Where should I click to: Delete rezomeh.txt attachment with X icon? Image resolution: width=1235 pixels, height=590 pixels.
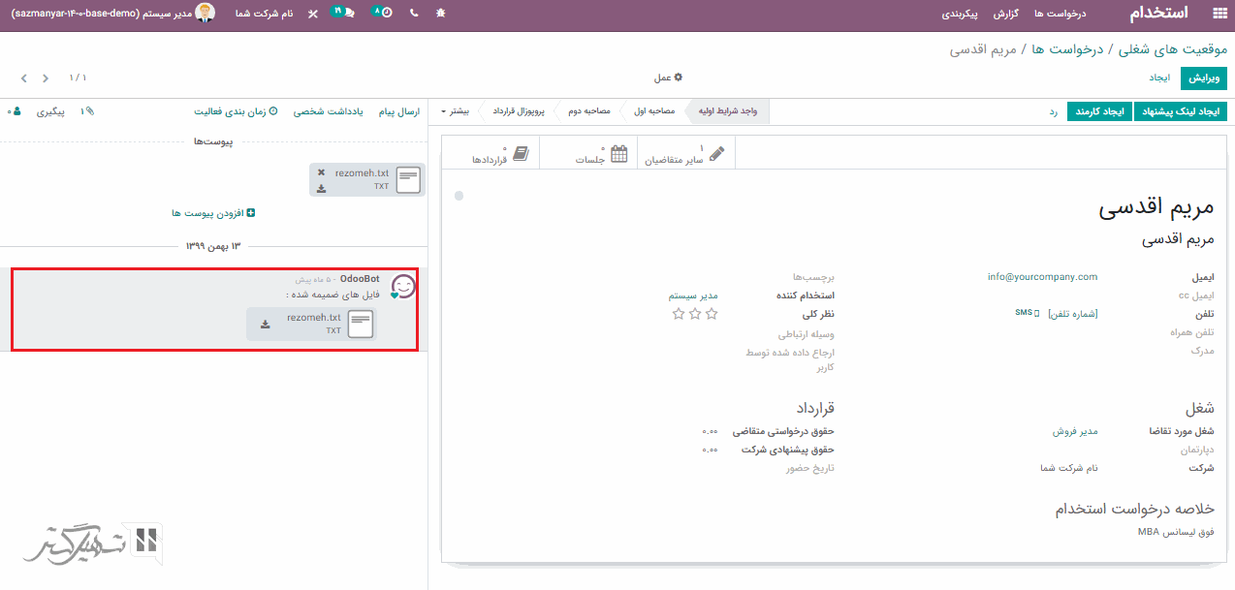(322, 172)
